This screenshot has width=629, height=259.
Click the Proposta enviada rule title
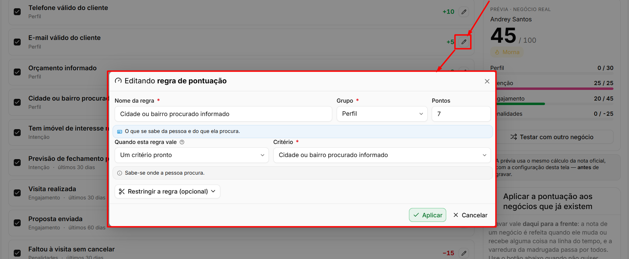(x=55, y=219)
